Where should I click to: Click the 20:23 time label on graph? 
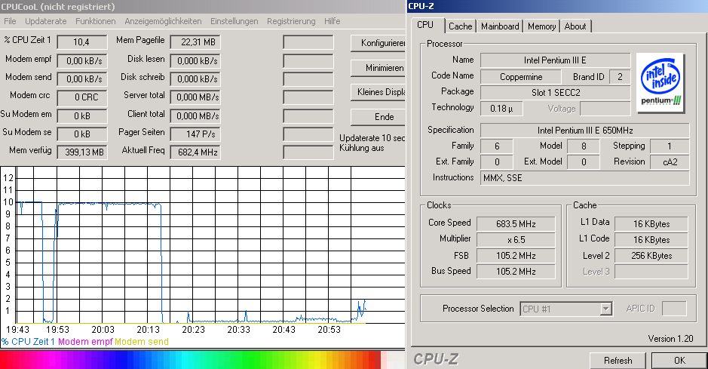(x=193, y=330)
